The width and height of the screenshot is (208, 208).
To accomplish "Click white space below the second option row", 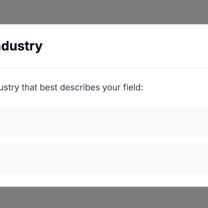I will coord(104,180).
